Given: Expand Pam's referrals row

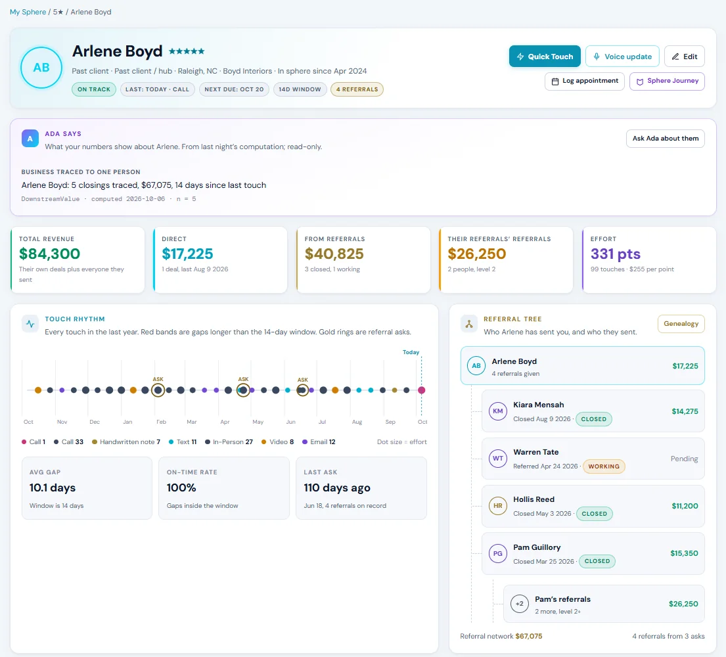Looking at the screenshot, I should (x=604, y=604).
